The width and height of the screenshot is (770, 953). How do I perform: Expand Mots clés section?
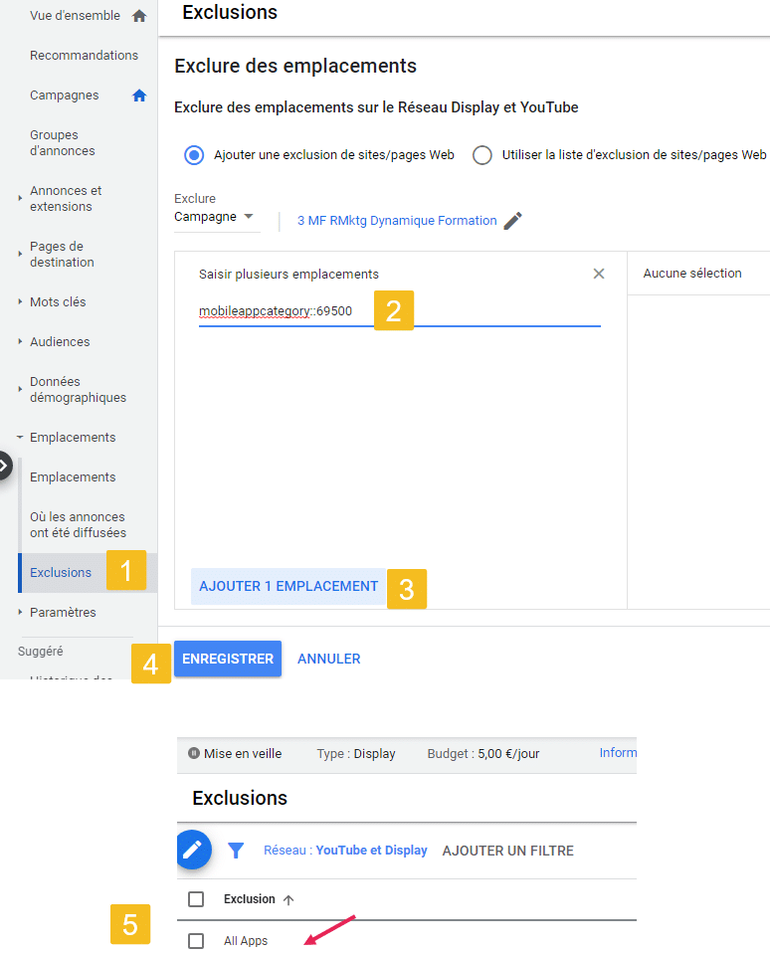pos(20,301)
